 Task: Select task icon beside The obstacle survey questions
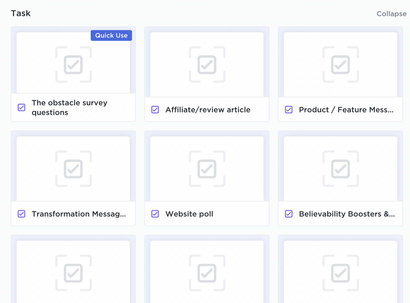tap(21, 107)
